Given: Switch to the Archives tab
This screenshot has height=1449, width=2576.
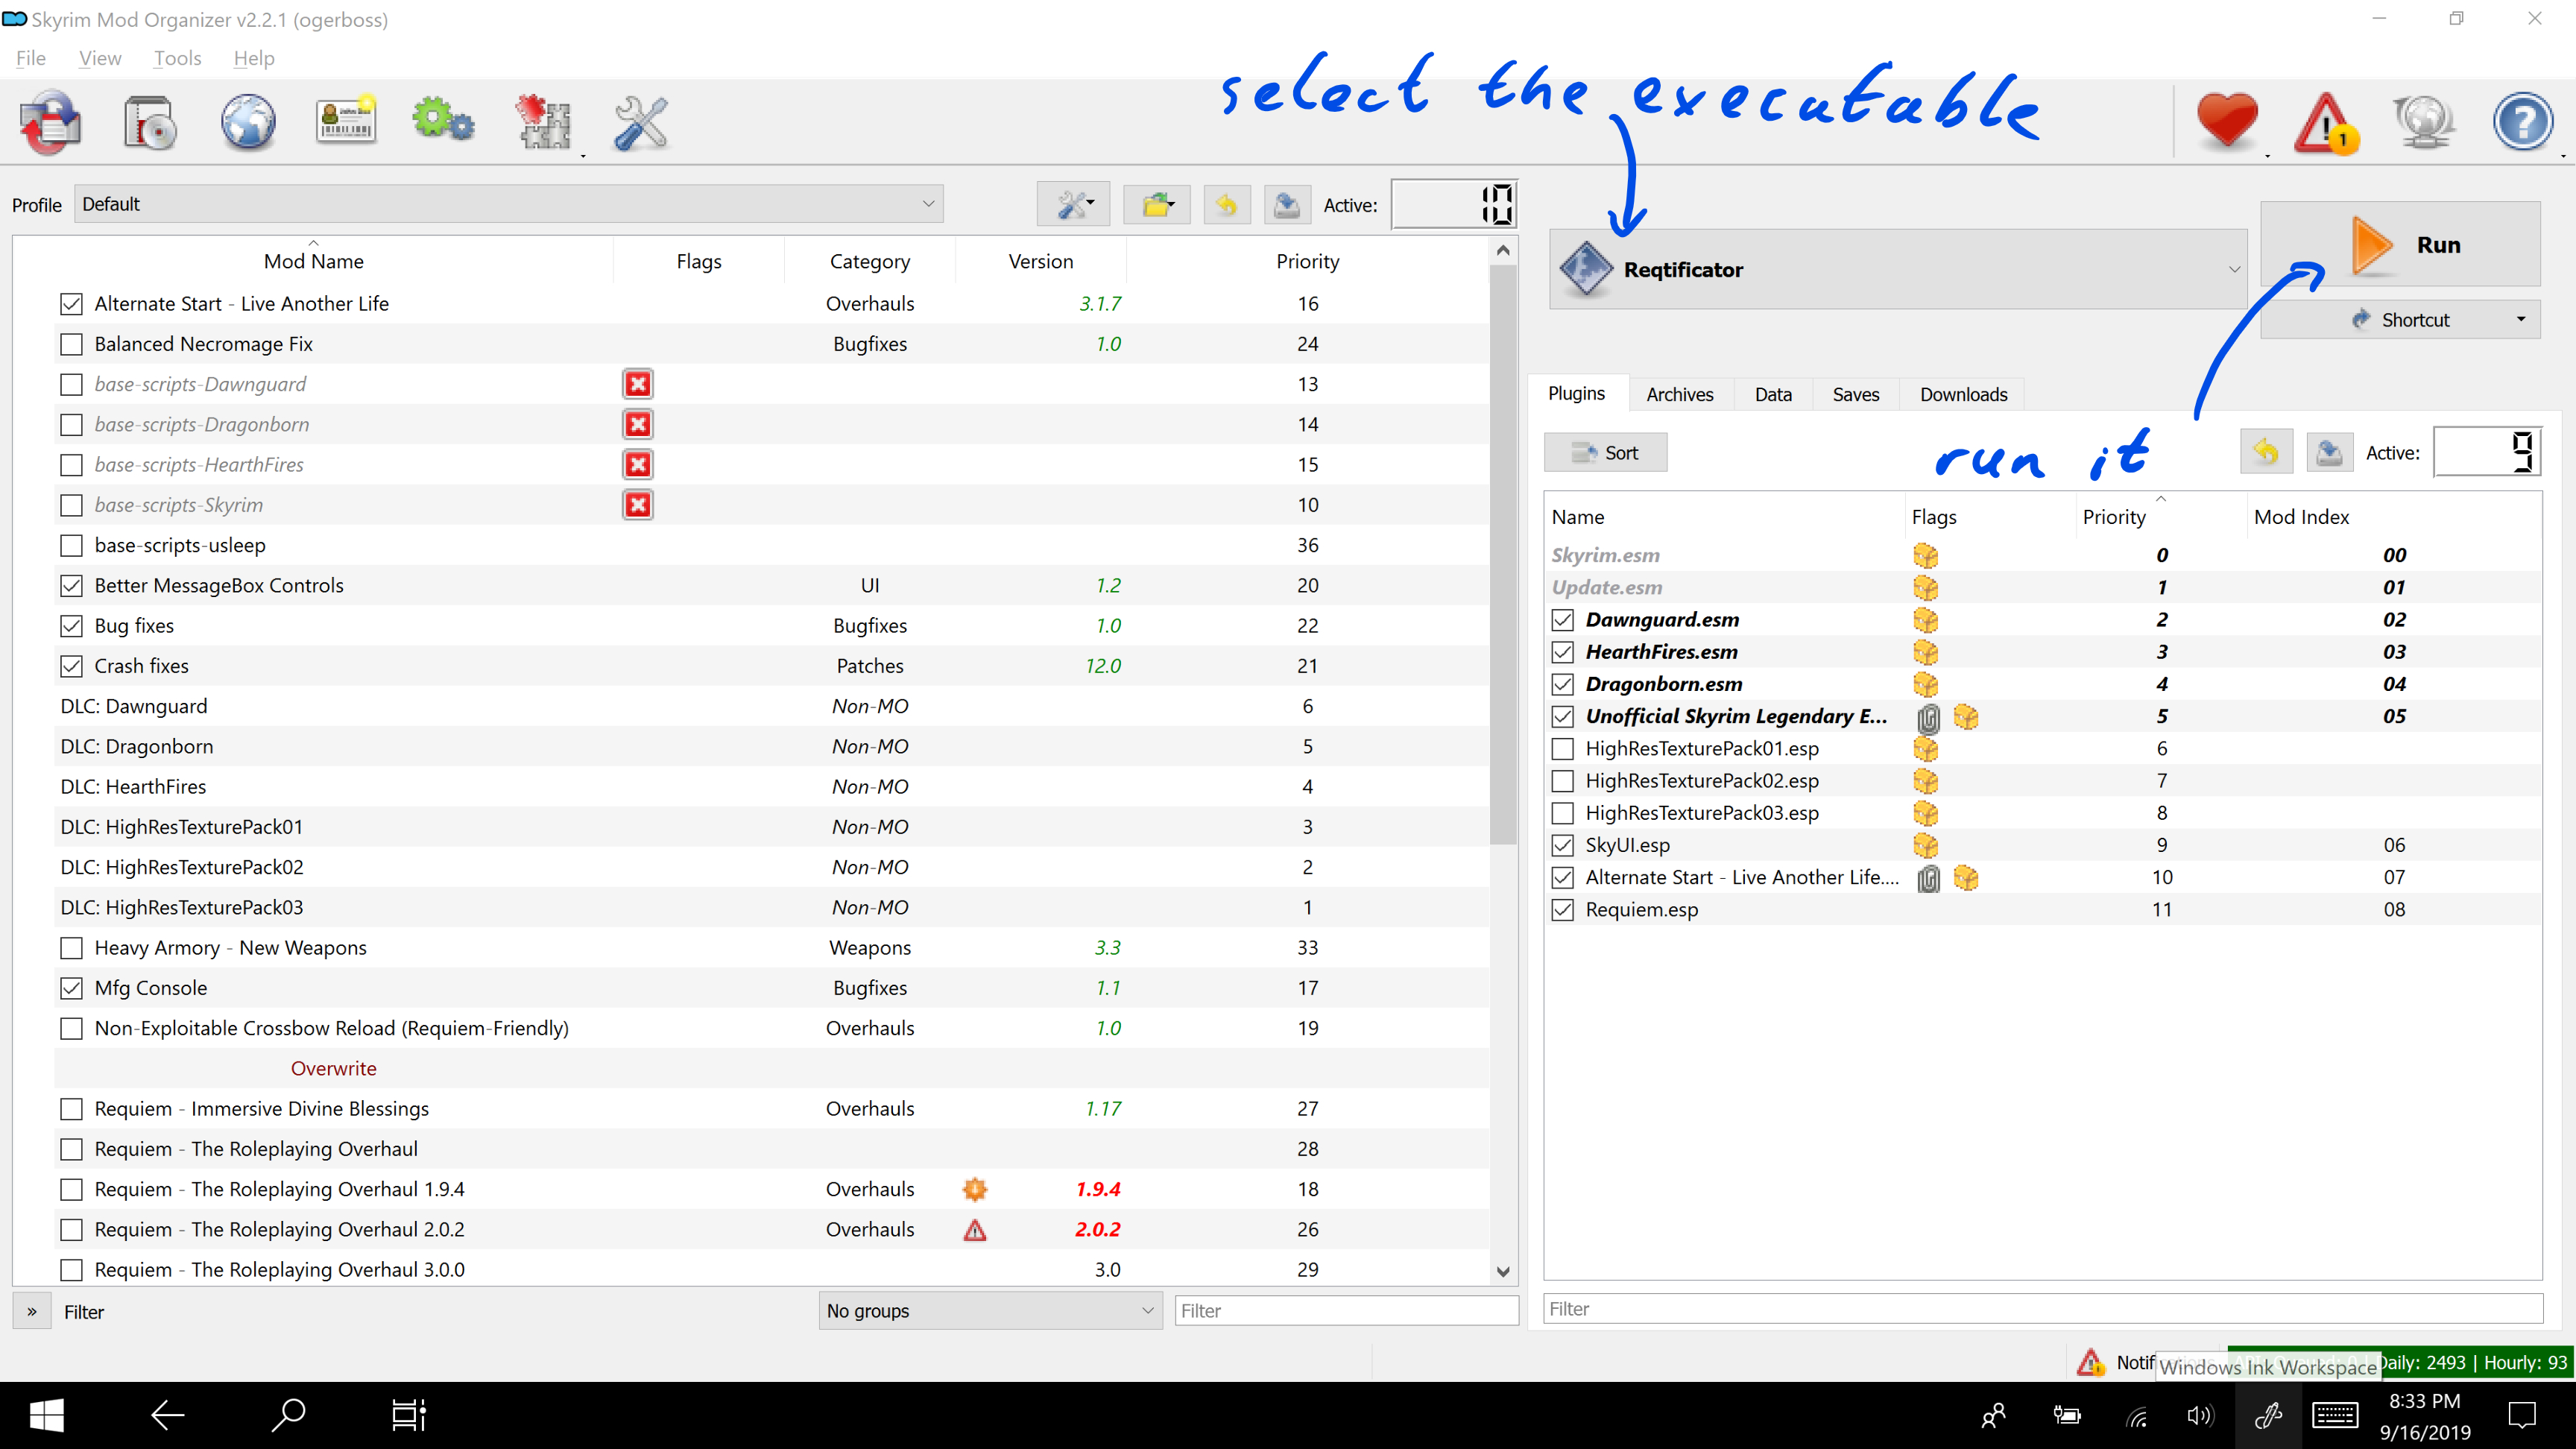Looking at the screenshot, I should point(1679,394).
